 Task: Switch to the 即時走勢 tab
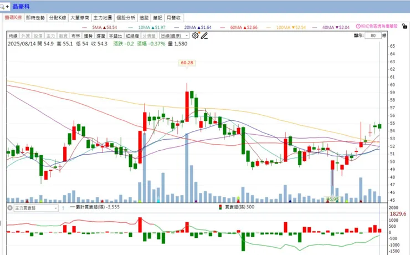(x=35, y=18)
